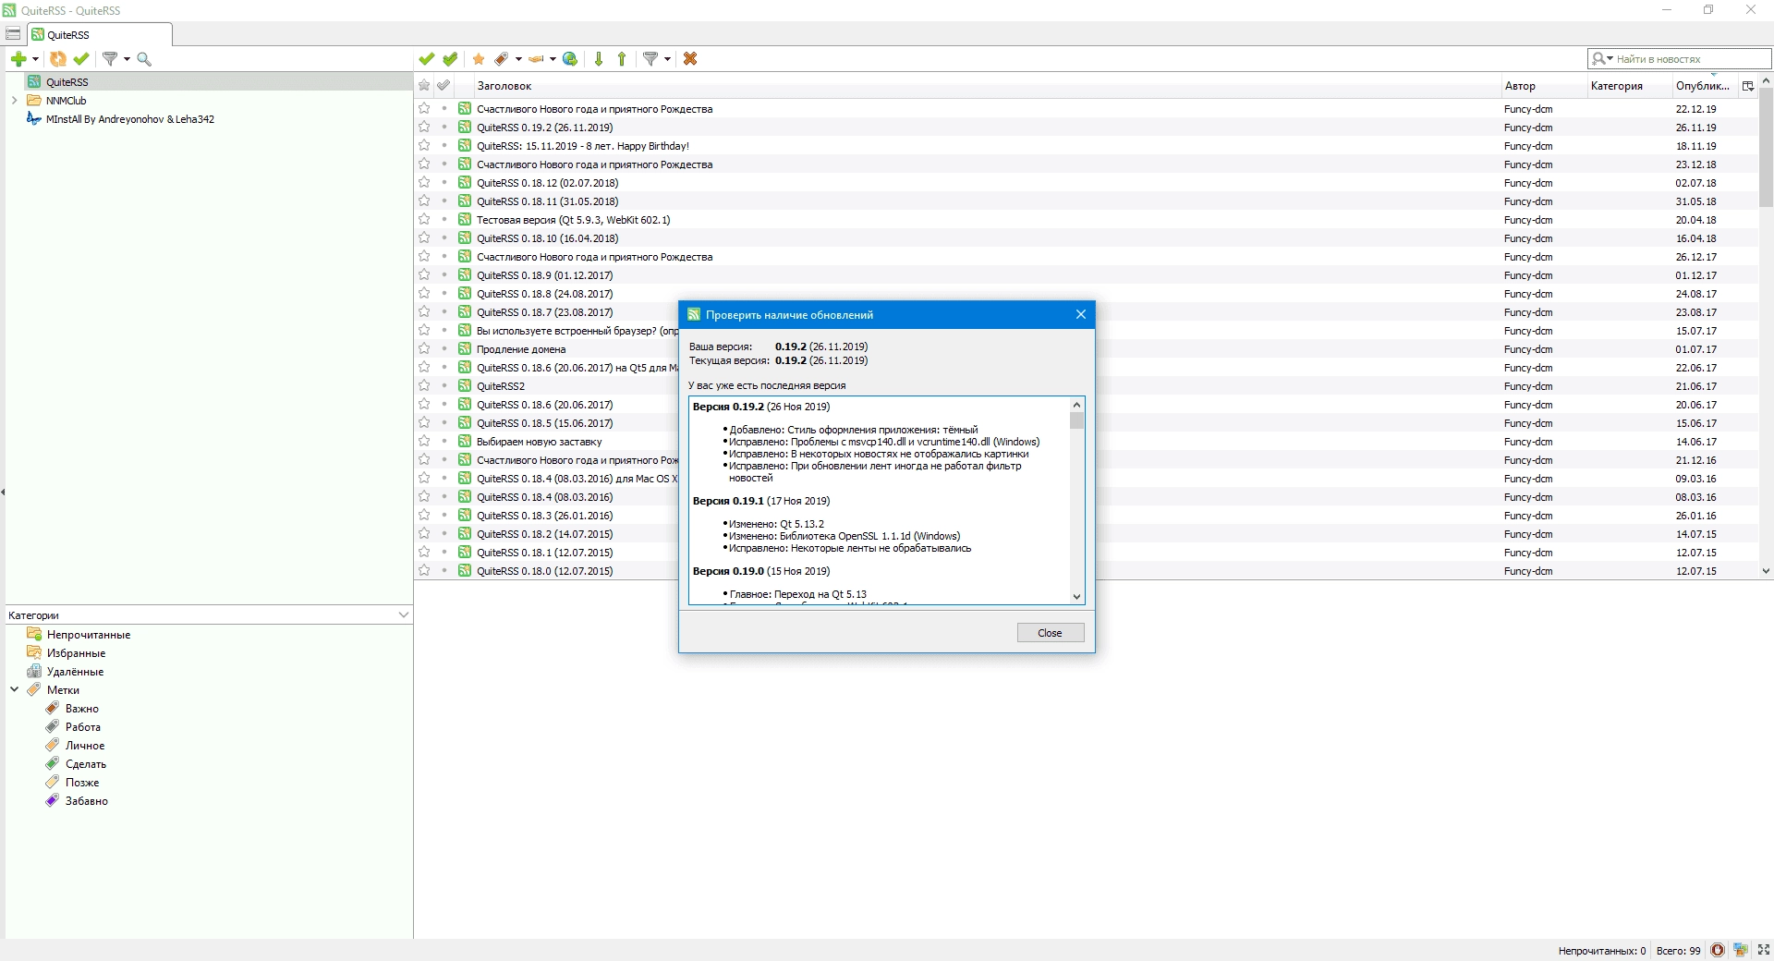Screen dimensions: 1774x961
Task: Toggle read dot for QuiteRSS2 news row
Action: coord(444,385)
